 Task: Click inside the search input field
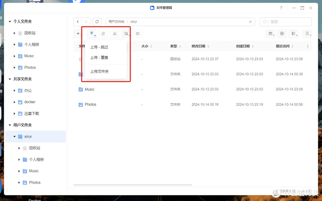286,22
